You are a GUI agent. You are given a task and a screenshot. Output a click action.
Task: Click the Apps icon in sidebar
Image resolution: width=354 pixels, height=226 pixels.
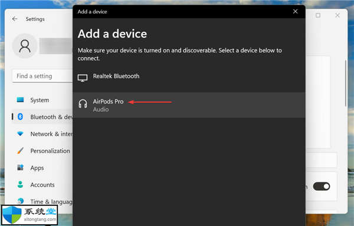point(20,168)
